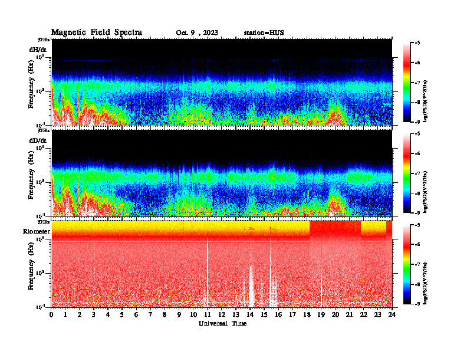Click the "Universal Time" axis title
This screenshot has width=467, height=361.
coord(223,323)
